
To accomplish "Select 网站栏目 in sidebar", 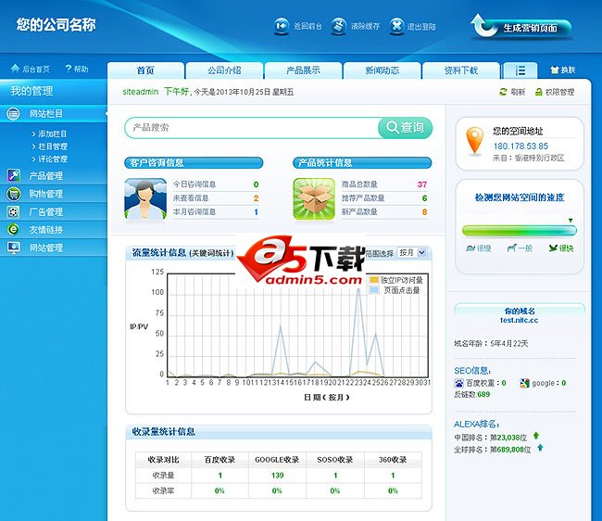I will [54, 114].
